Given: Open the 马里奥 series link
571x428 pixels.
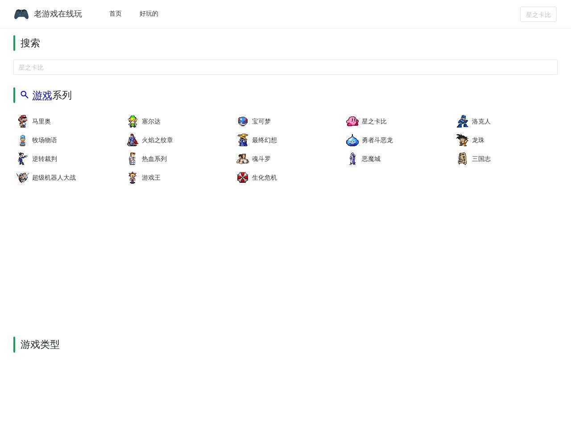Looking at the screenshot, I should [41, 121].
